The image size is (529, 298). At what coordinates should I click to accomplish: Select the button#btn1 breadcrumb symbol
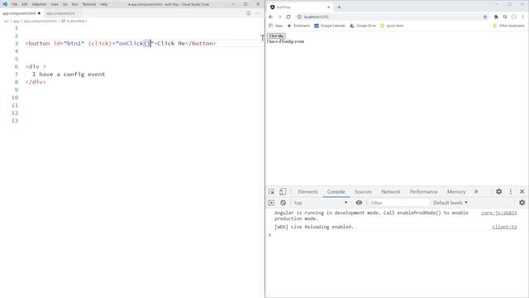click(x=74, y=21)
